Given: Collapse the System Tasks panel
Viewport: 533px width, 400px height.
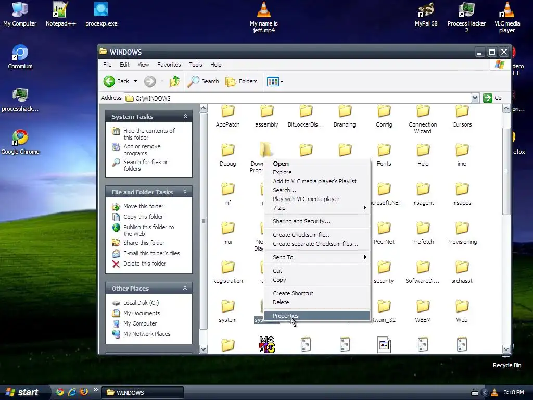Looking at the screenshot, I should (186, 116).
